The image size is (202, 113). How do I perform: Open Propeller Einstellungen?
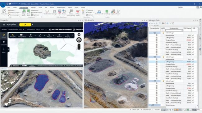[x=78, y=30]
